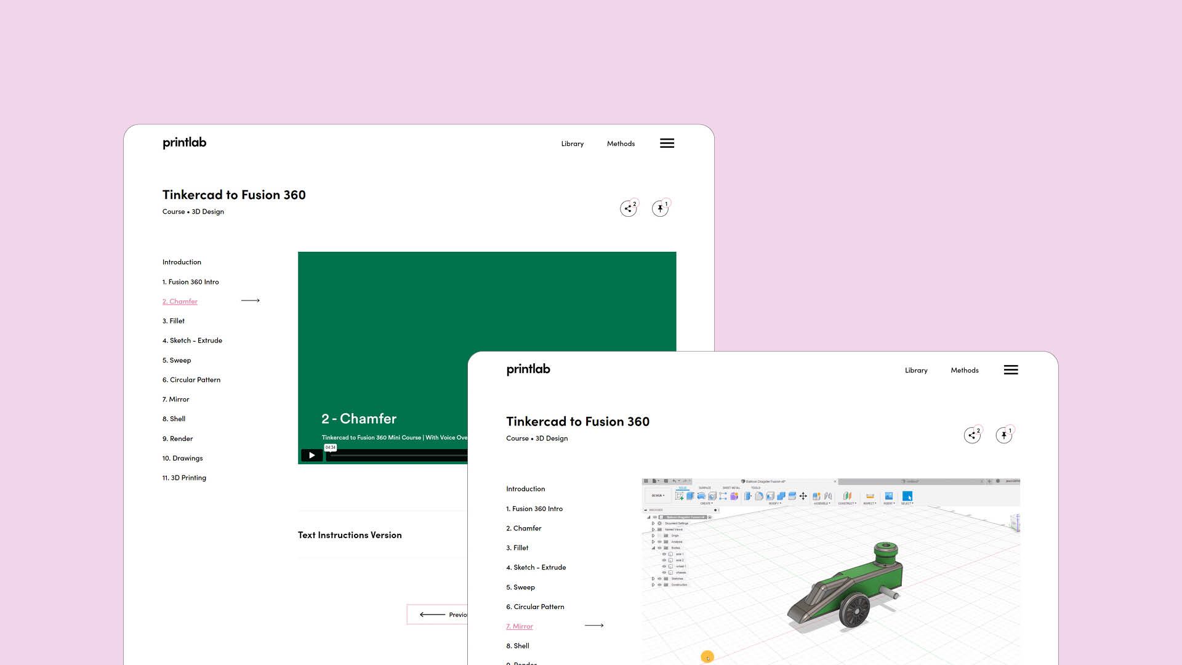Image resolution: width=1182 pixels, height=665 pixels.
Task: Click the pin icon in front window
Action: pos(1003,435)
